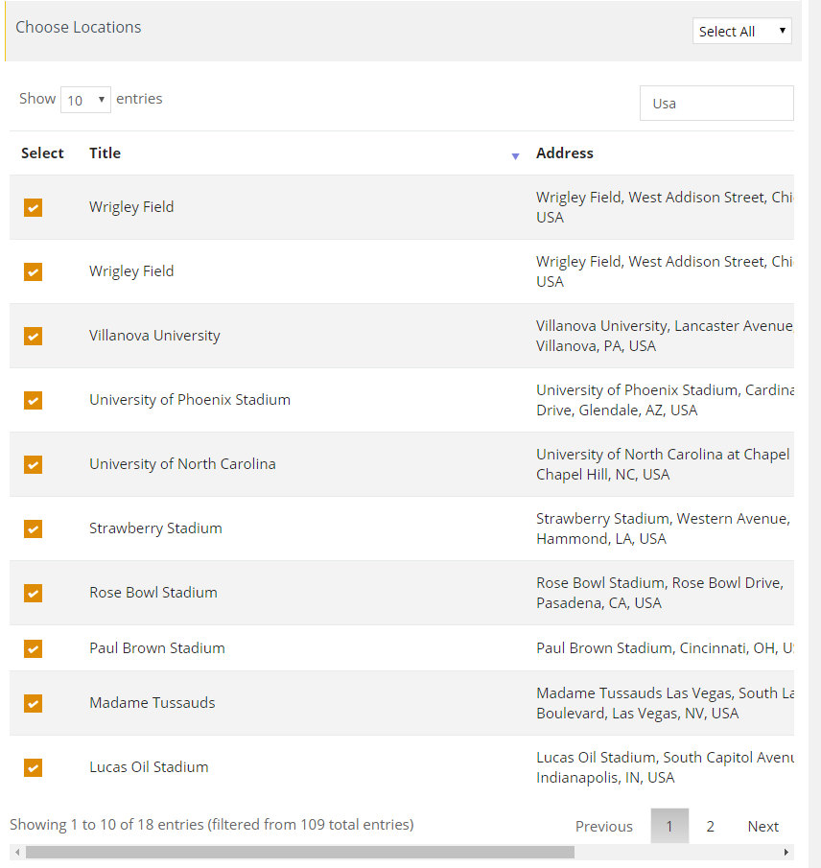Image resolution: width=821 pixels, height=868 pixels.
Task: Untick the Paul Brown Stadium checkbox
Action: tap(34, 648)
